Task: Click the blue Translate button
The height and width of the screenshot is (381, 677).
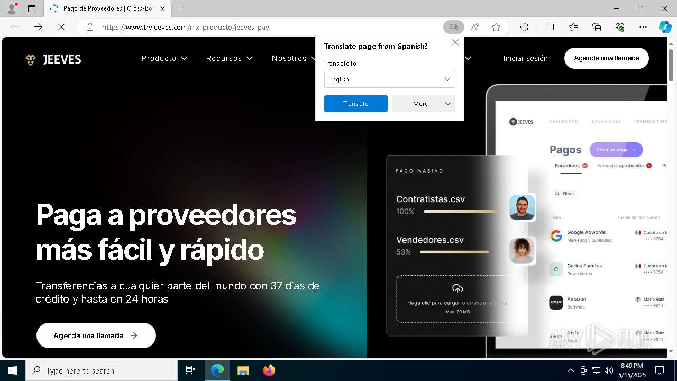Action: click(x=356, y=104)
